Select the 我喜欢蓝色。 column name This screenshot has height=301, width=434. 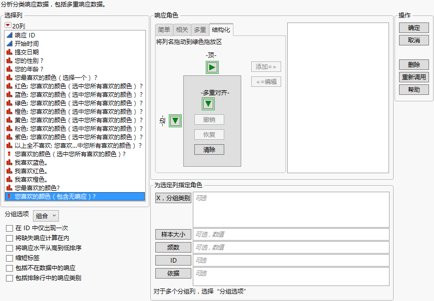pos(31,162)
